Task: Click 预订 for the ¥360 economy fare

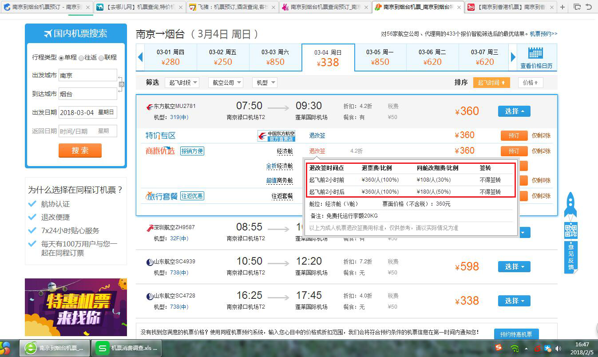Action: (514, 151)
